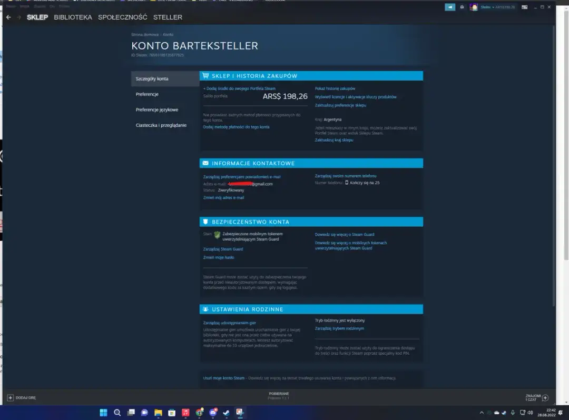Click the Zmień moje hasło link
The height and width of the screenshot is (420, 569).
[217, 256]
